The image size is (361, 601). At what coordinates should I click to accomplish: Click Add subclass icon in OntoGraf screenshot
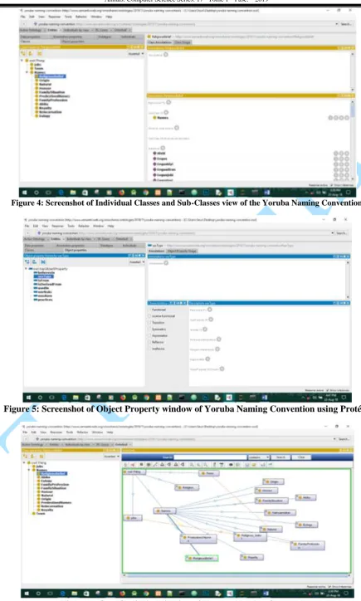26,456
